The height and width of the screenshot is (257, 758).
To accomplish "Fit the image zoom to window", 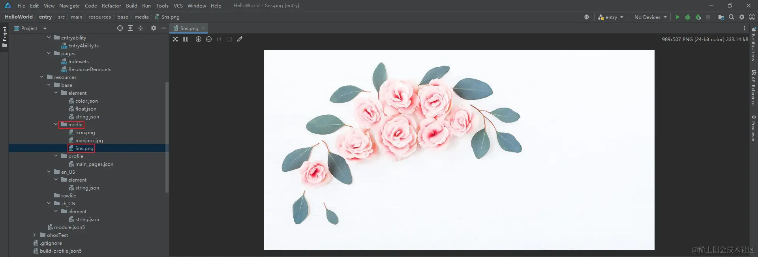I will pyautogui.click(x=229, y=39).
